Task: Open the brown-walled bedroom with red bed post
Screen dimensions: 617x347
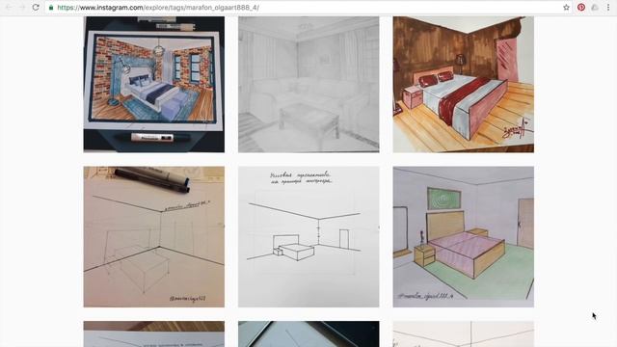Action: pyautogui.click(x=463, y=84)
